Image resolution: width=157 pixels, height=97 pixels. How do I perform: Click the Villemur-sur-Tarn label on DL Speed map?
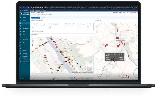(120, 41)
